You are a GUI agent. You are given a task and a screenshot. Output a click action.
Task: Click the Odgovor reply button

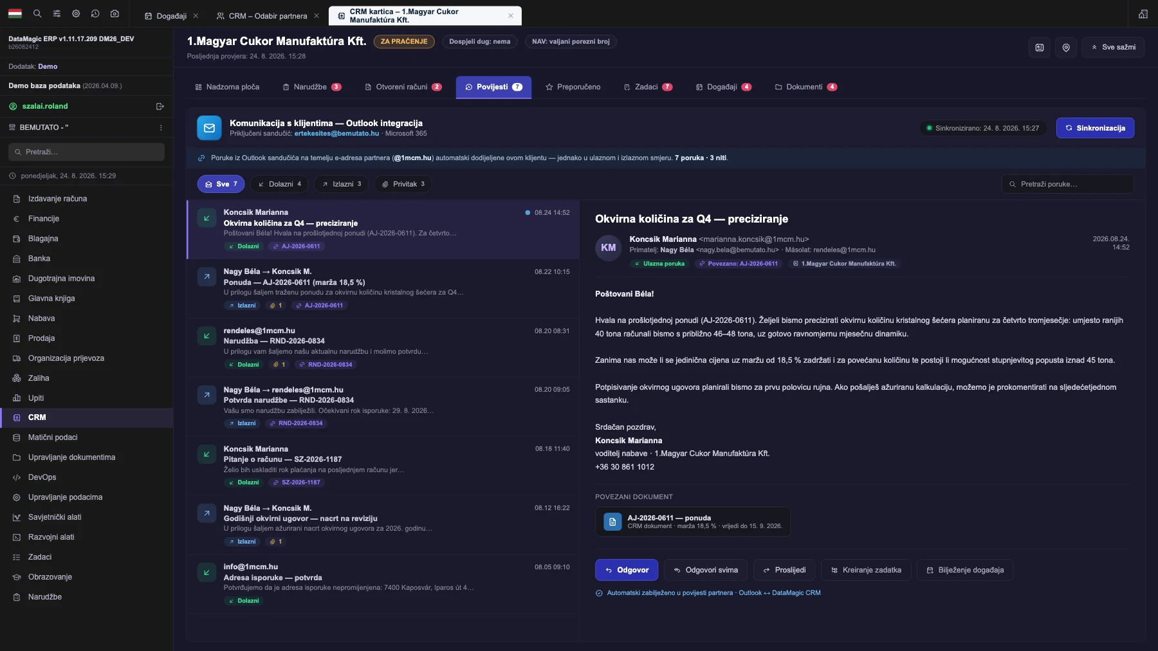[x=626, y=570]
